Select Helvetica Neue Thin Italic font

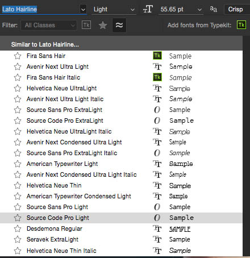121,251
